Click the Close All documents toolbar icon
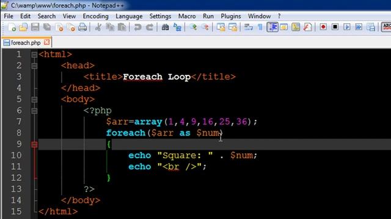This screenshot has width=391, height=219. coord(71,27)
